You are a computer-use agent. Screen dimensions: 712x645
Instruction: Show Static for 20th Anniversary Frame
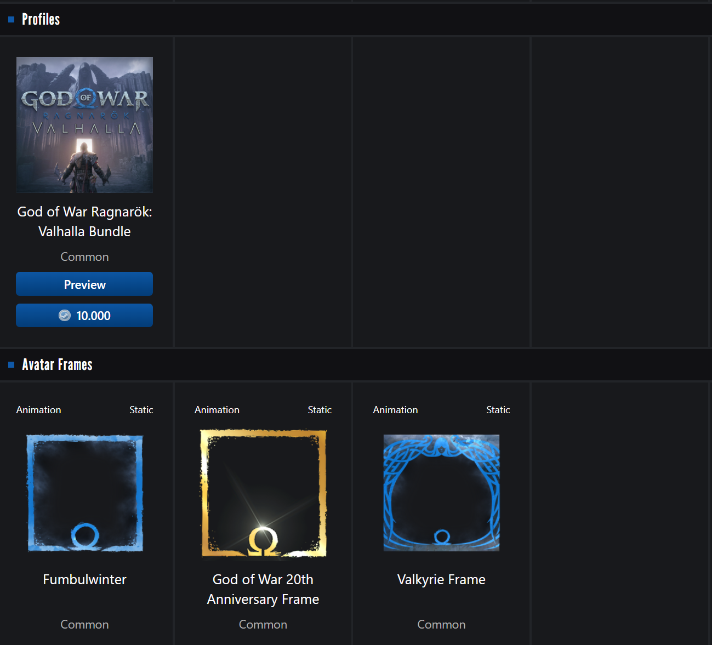pyautogui.click(x=320, y=410)
